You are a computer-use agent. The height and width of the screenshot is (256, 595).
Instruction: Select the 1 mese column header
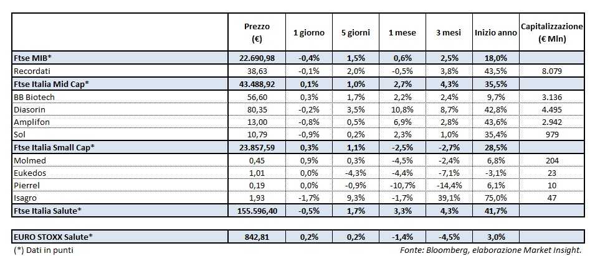(x=399, y=32)
